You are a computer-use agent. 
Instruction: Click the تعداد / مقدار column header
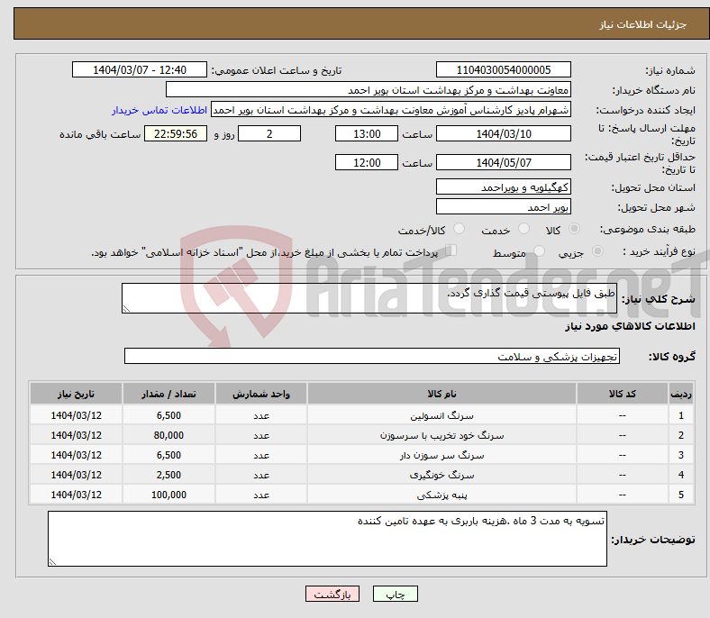pos(168,394)
